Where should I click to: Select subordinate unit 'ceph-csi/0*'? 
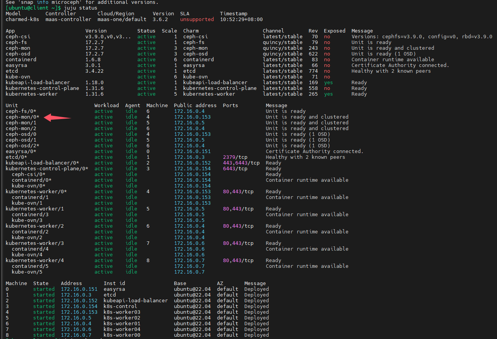click(29, 174)
